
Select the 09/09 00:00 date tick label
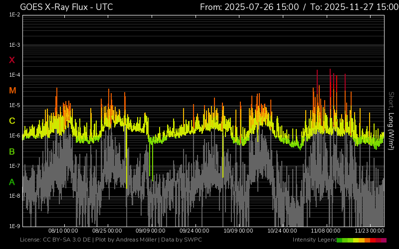[x=151, y=231]
